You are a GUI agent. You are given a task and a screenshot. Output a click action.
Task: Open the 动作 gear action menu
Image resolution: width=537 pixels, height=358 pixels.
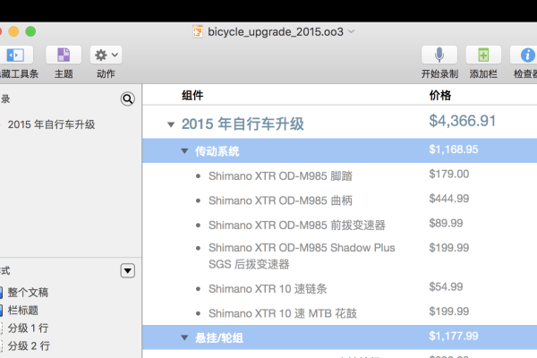tap(107, 55)
